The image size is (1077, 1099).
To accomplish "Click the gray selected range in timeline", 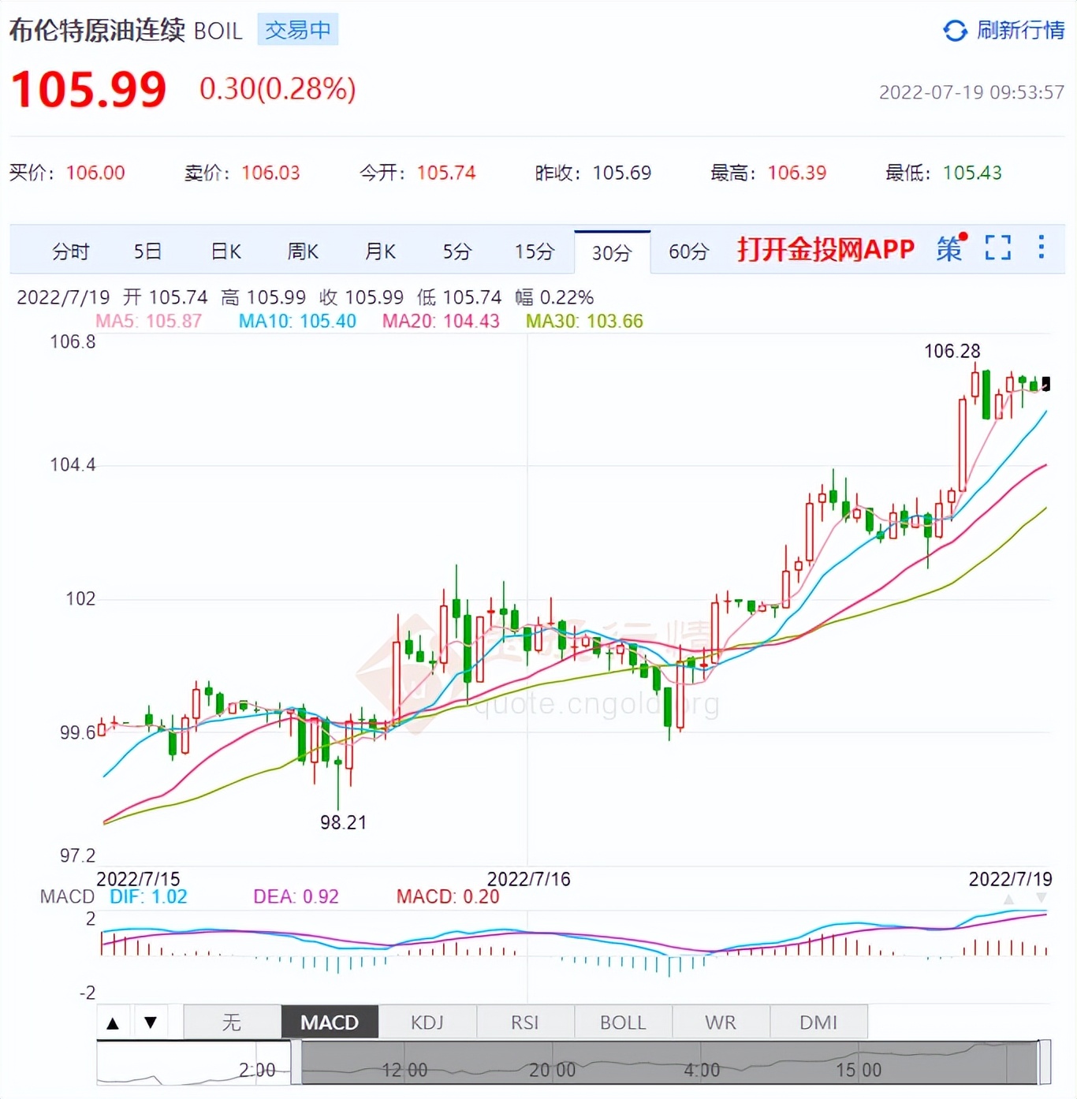I will point(670,1062).
